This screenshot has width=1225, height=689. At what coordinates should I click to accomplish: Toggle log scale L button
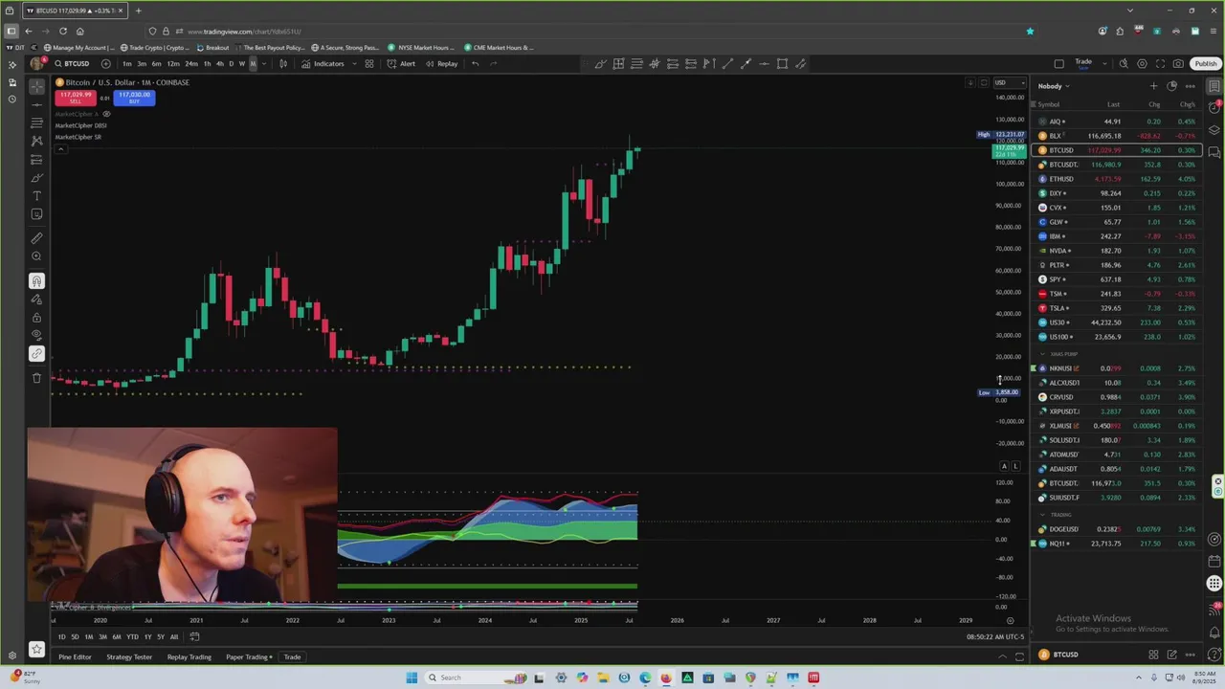1015,466
